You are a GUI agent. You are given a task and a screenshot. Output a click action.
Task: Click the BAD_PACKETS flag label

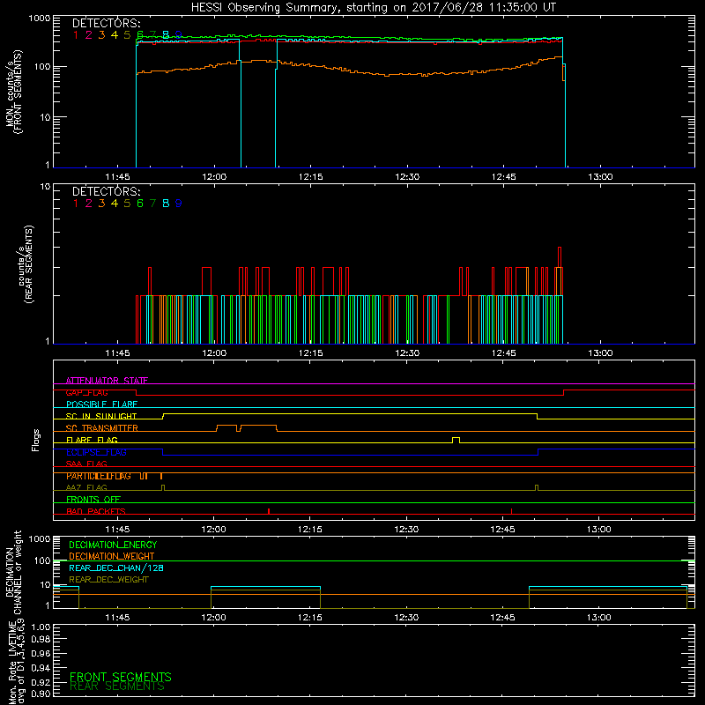coord(96,511)
